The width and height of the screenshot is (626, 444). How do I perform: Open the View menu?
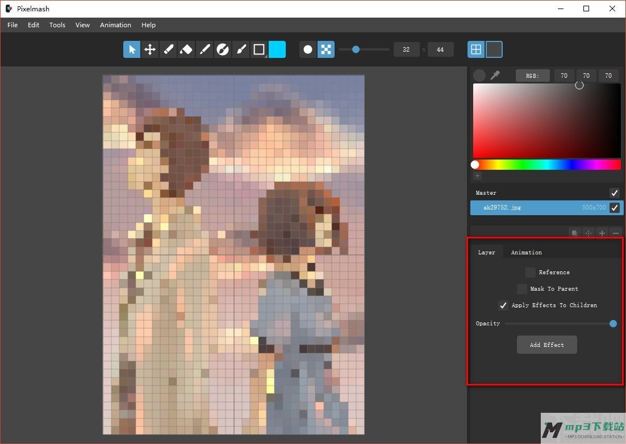click(x=82, y=25)
